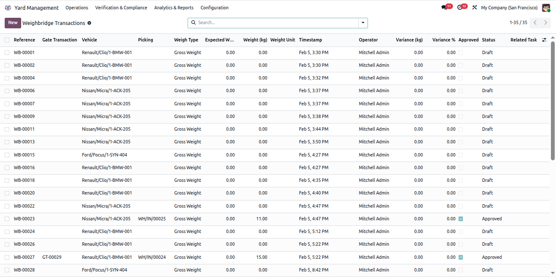This screenshot has width=556, height=277.
Task: Click the search magnifier icon
Action: click(194, 23)
